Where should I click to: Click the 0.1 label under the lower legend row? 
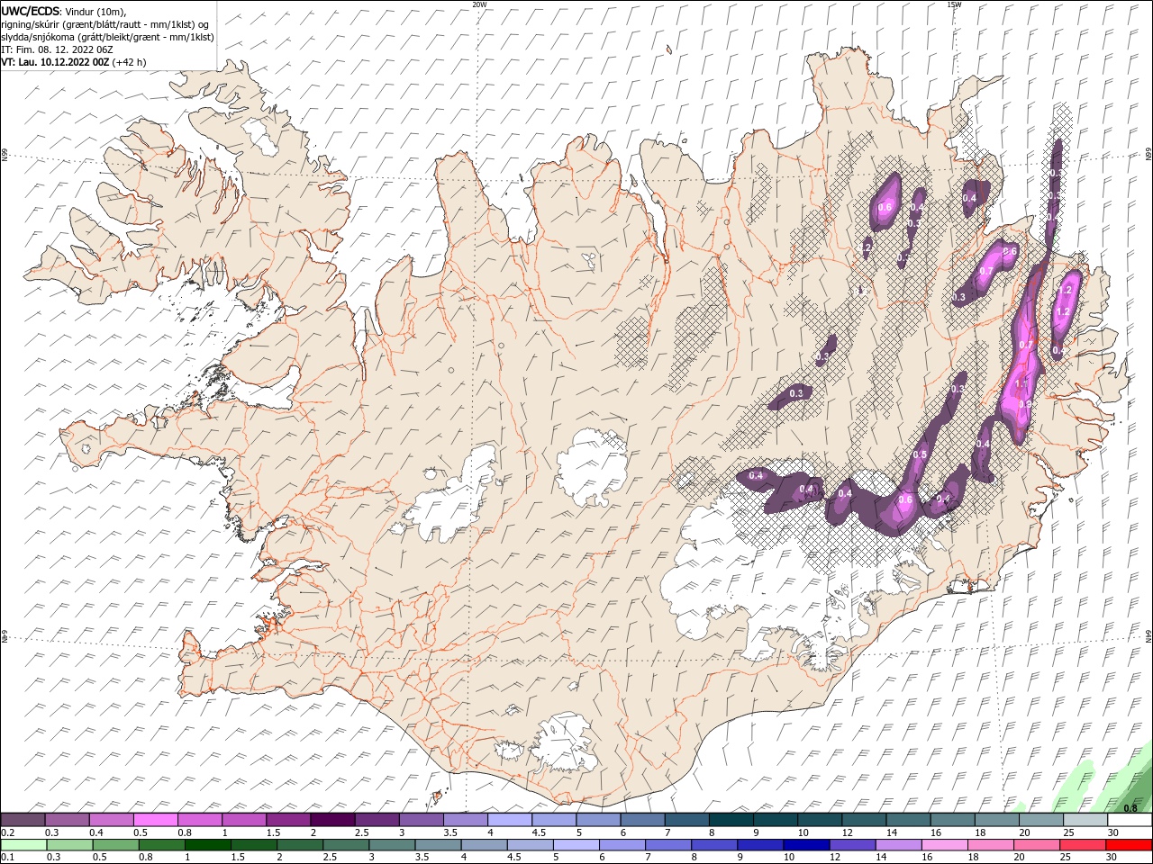[7, 858]
